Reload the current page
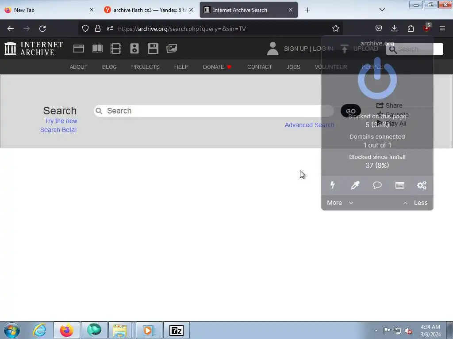453x339 pixels. pyautogui.click(x=42, y=29)
